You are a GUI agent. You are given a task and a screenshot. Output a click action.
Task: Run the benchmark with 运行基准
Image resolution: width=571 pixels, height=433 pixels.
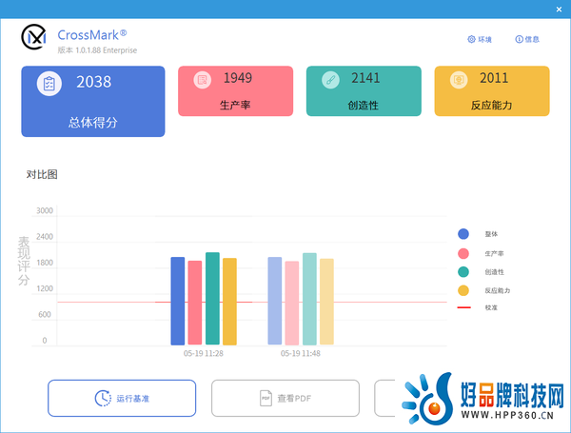122,398
